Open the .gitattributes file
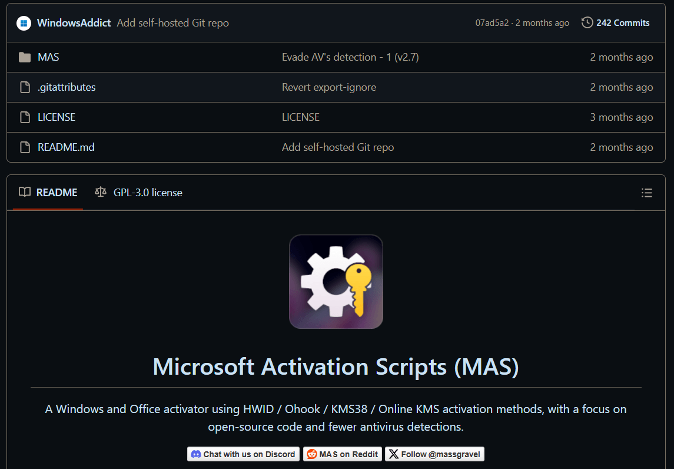Image resolution: width=674 pixels, height=469 pixels. pos(67,87)
